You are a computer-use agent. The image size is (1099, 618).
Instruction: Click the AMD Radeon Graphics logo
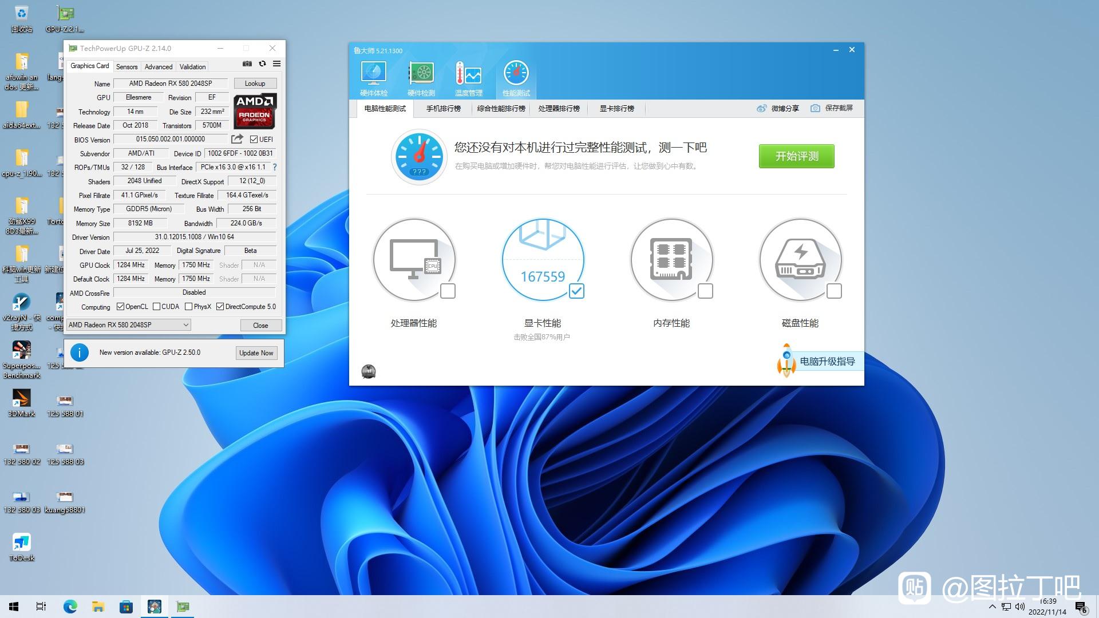[255, 110]
